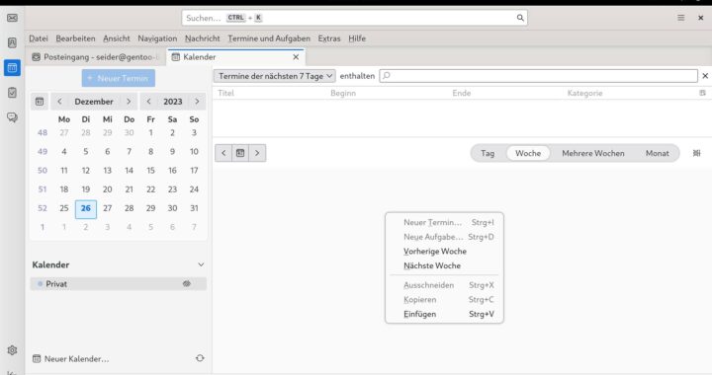The width and height of the screenshot is (712, 375).
Task: Open the Navigation menu
Action: (157, 38)
